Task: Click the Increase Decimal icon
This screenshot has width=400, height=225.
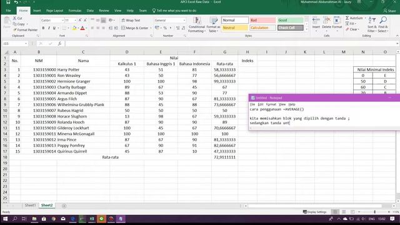Action: point(177,28)
